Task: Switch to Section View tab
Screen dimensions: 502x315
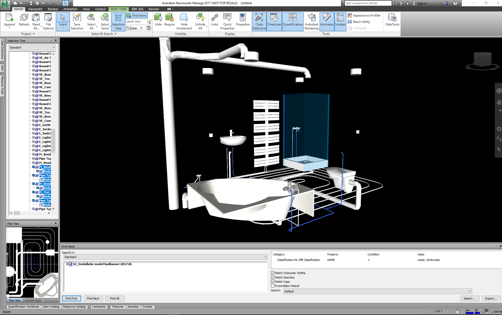Action: 33,301
